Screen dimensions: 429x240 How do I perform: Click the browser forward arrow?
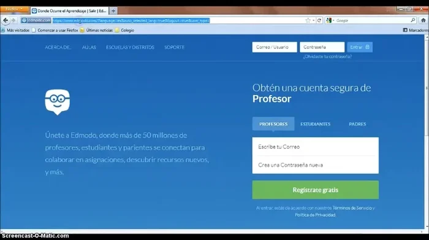pos(13,20)
